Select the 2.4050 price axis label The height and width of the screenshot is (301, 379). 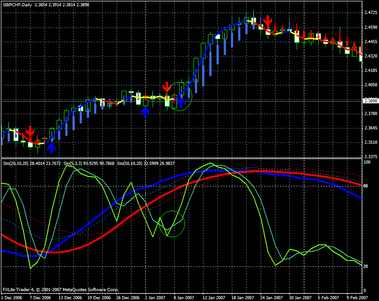(371, 84)
